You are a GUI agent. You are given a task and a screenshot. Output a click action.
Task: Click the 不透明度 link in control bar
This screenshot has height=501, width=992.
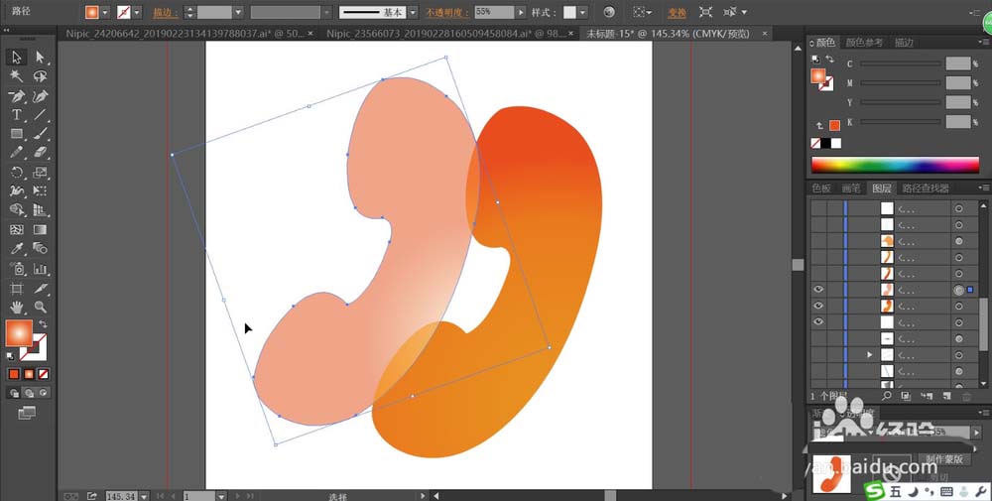click(x=446, y=13)
